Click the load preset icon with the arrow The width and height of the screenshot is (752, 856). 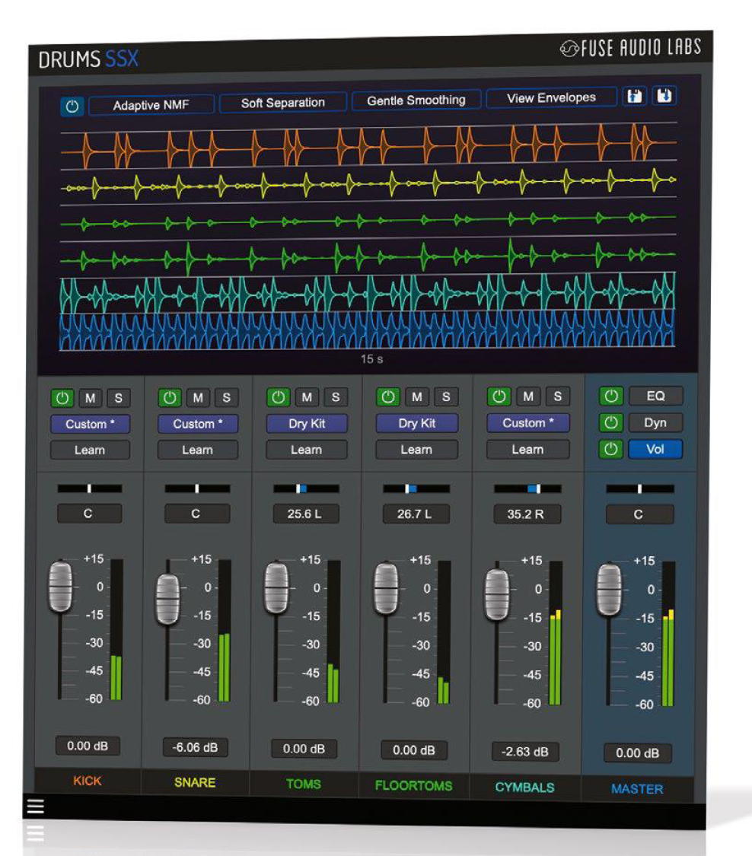click(664, 96)
